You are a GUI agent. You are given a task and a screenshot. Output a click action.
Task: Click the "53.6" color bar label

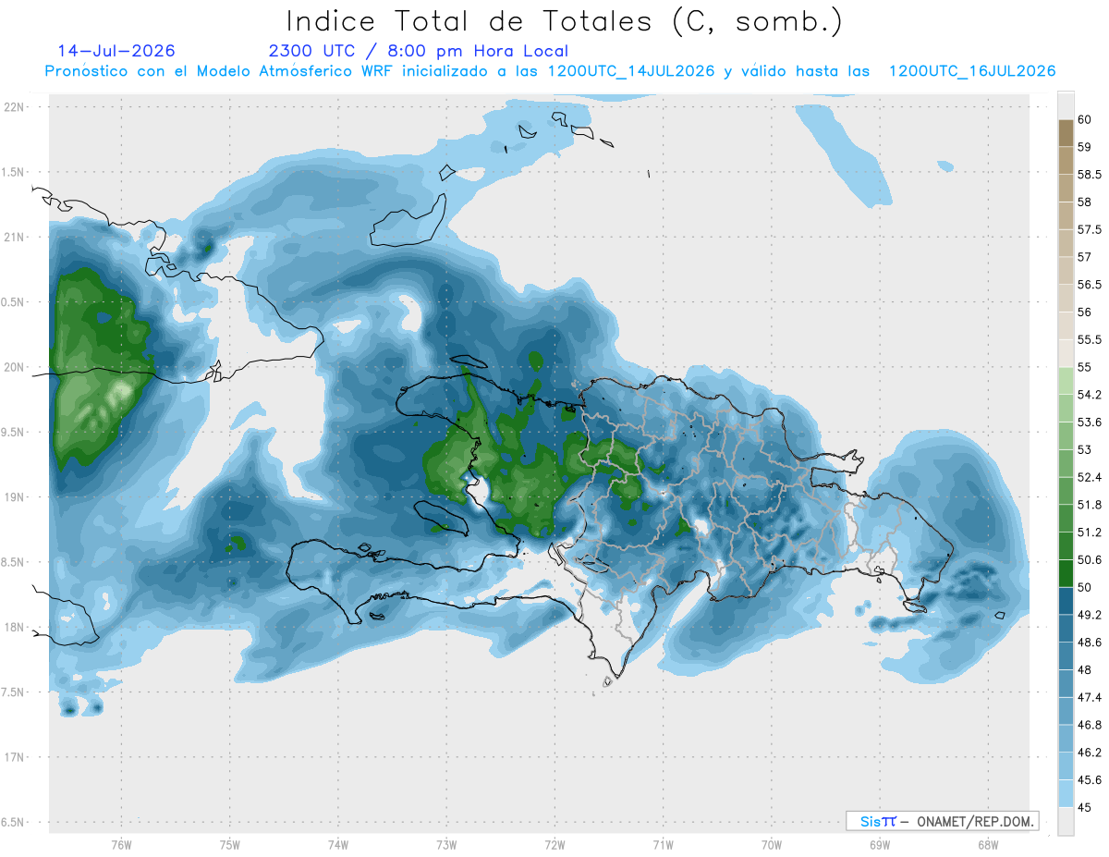1089,422
